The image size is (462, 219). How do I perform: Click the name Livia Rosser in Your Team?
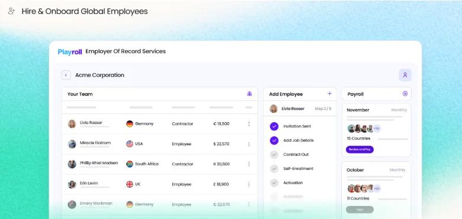(91, 123)
